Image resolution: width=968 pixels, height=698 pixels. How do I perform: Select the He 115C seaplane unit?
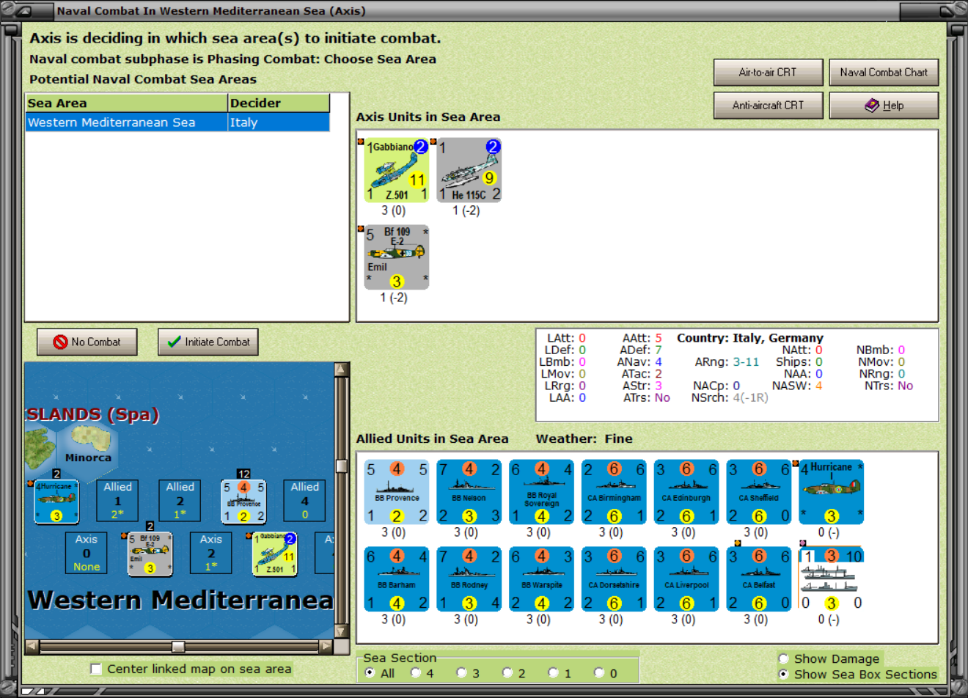point(469,170)
